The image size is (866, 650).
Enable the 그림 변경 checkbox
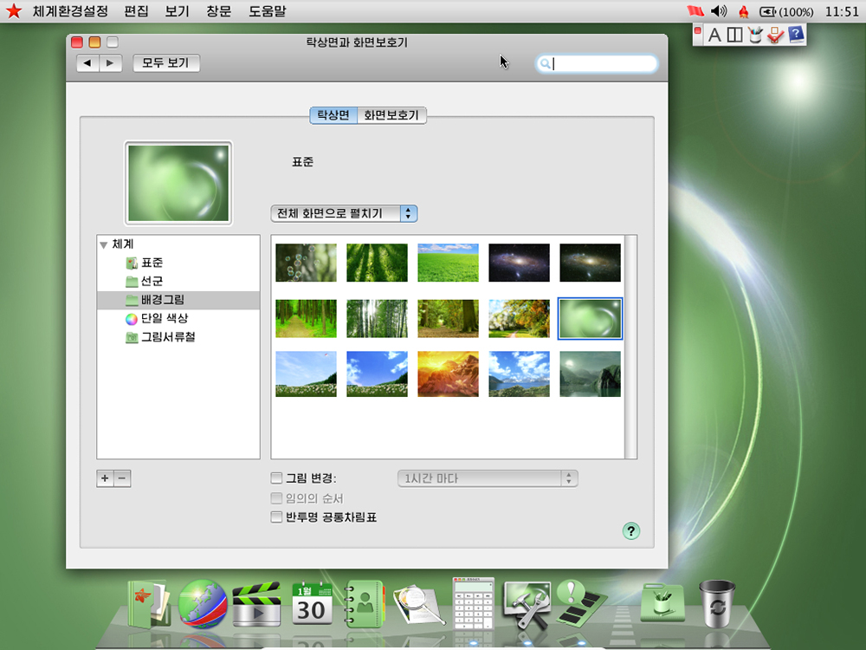(276, 478)
